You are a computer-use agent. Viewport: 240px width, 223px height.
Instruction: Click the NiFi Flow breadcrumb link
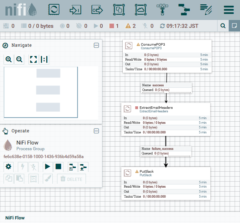(x=15, y=218)
